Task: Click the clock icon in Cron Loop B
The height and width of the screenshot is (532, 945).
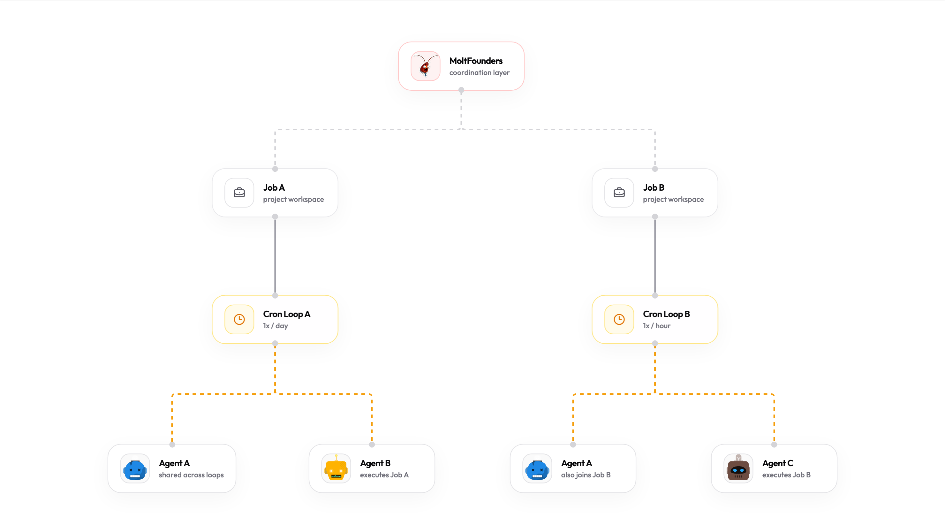Action: click(619, 319)
